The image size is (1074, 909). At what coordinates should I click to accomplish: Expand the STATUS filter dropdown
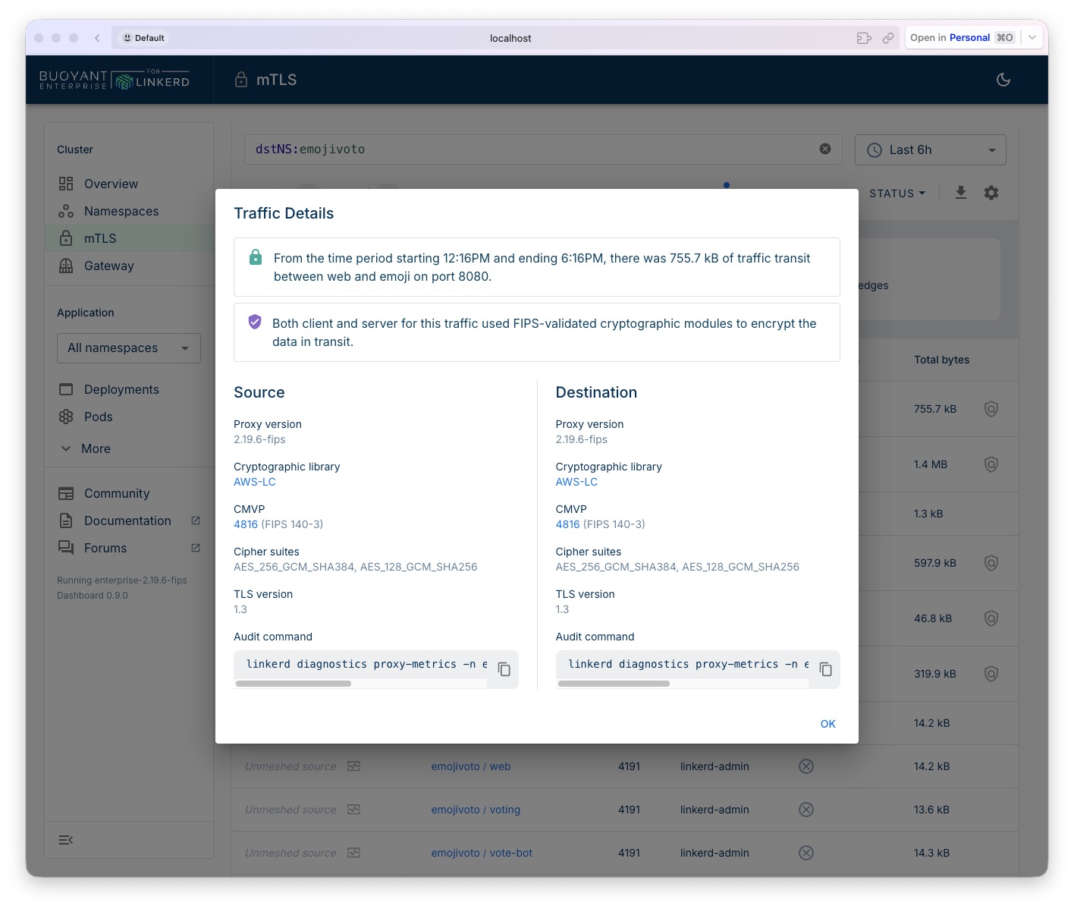[897, 193]
